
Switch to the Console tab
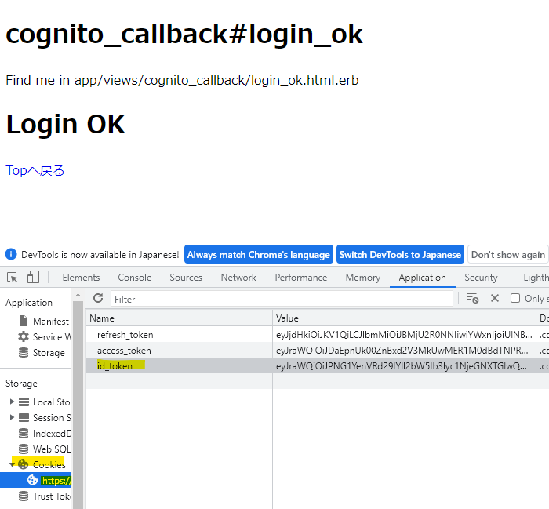pyautogui.click(x=134, y=278)
